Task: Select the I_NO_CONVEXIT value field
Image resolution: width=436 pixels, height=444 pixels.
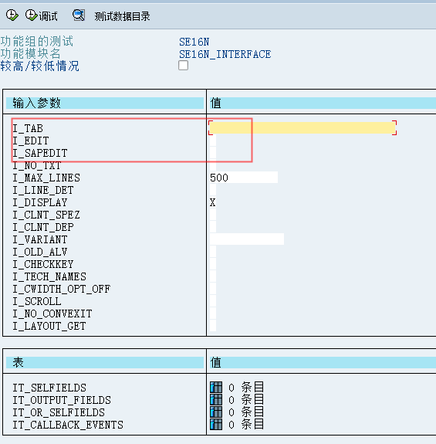Action: [213, 314]
